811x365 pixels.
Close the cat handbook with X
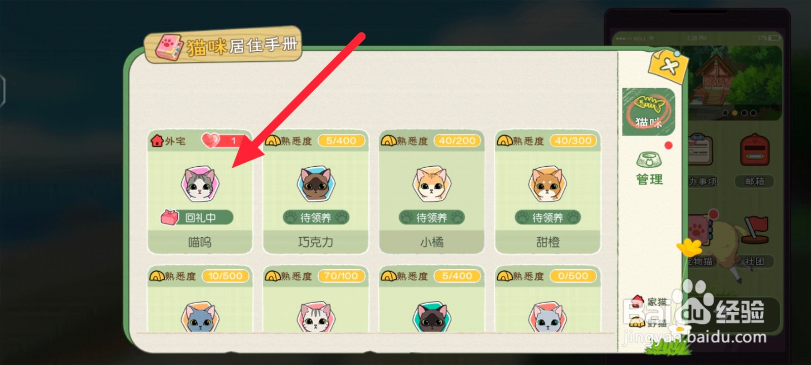pos(668,66)
